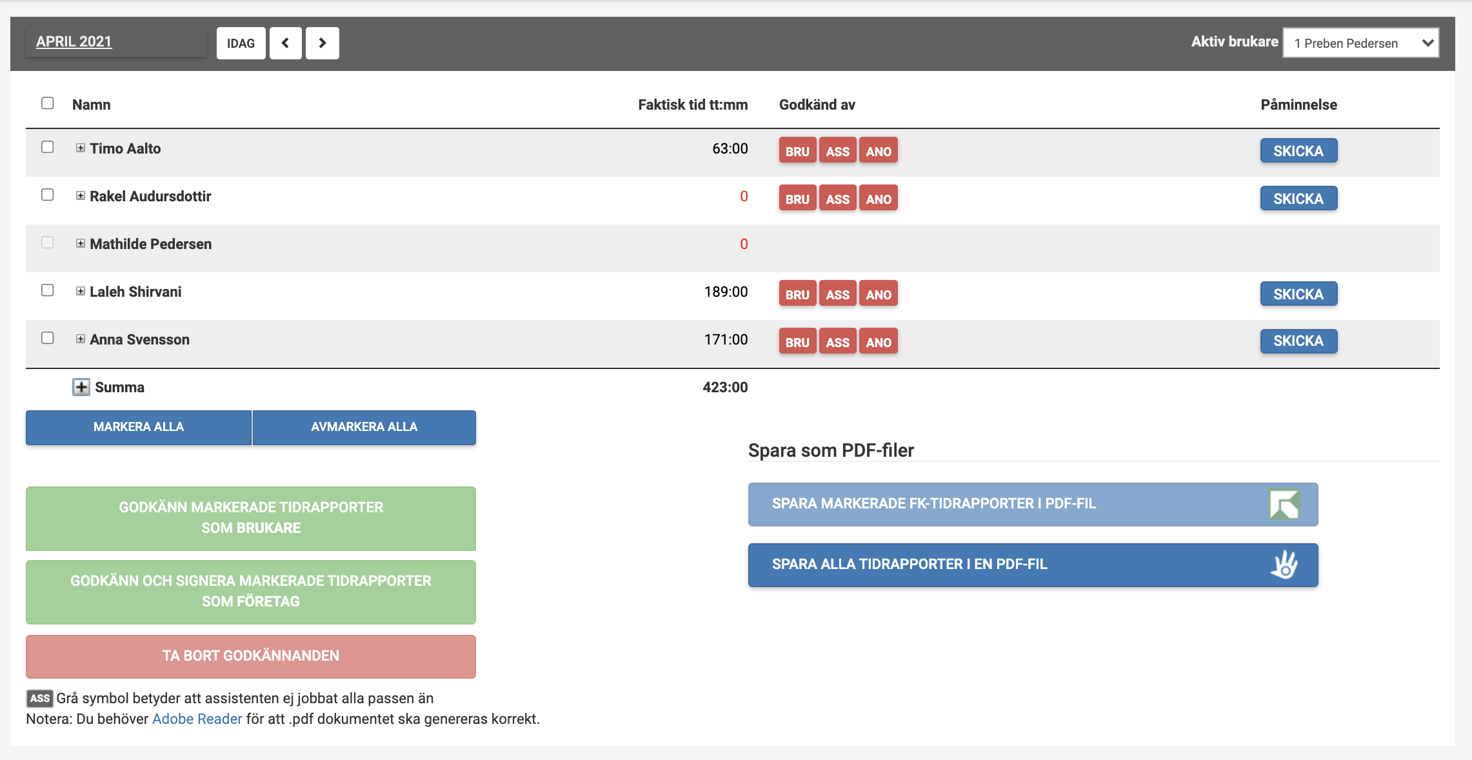Select Laleh Shirvani's row checkbox
The width and height of the screenshot is (1472, 760).
coord(48,290)
